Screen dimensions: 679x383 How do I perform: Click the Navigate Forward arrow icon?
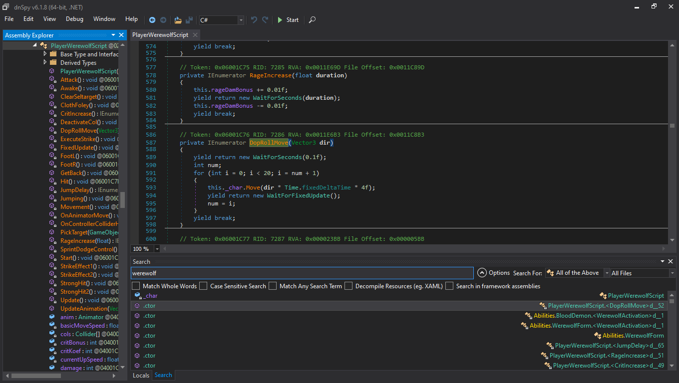click(163, 20)
